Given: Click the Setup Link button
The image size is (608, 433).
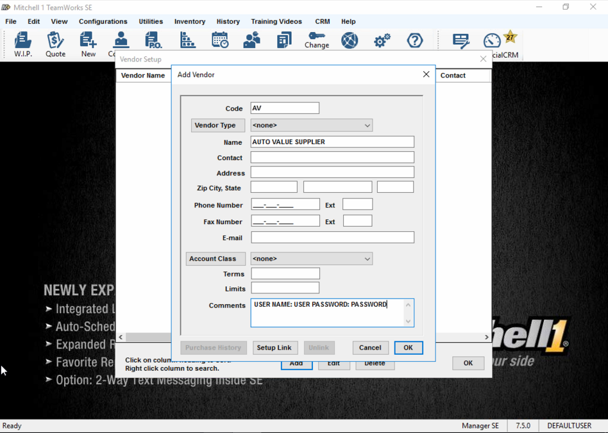Looking at the screenshot, I should click(274, 348).
